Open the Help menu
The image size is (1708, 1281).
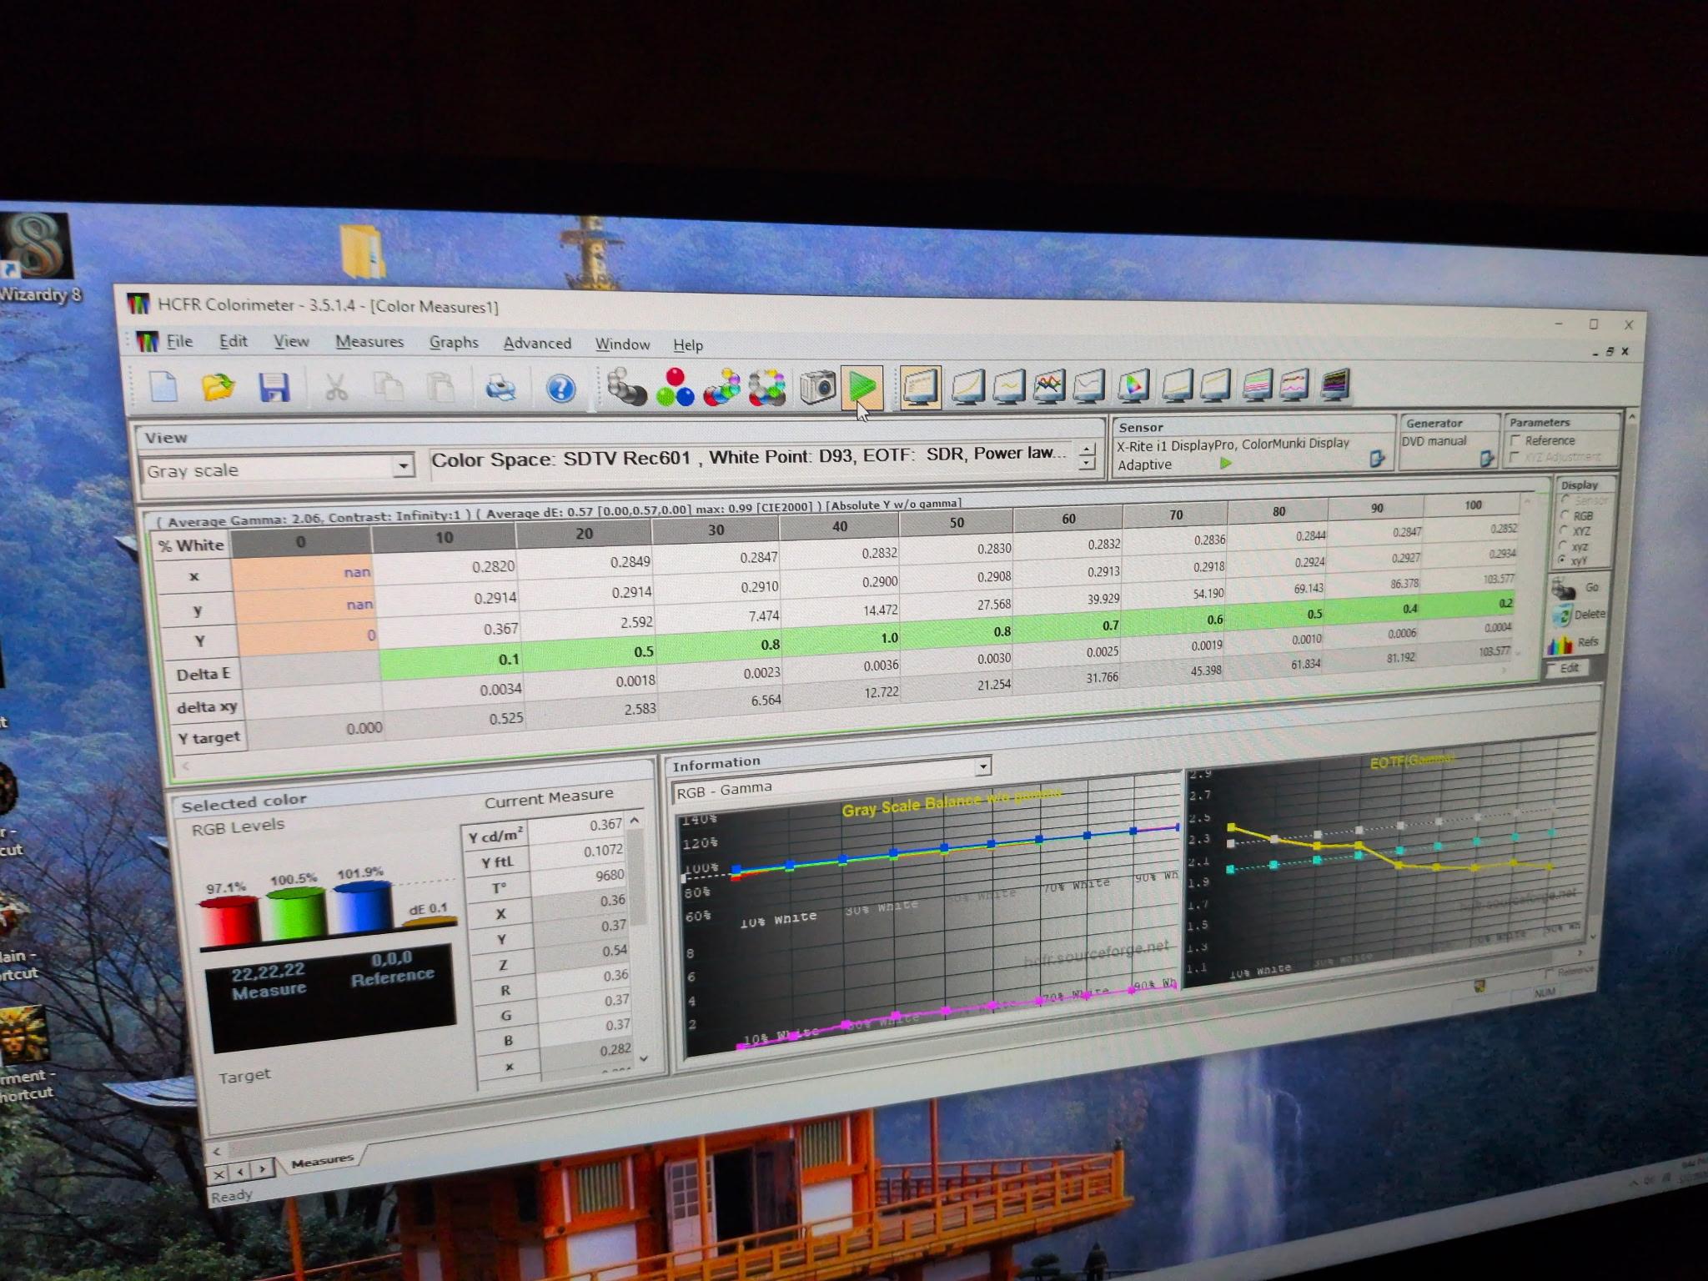[x=688, y=344]
